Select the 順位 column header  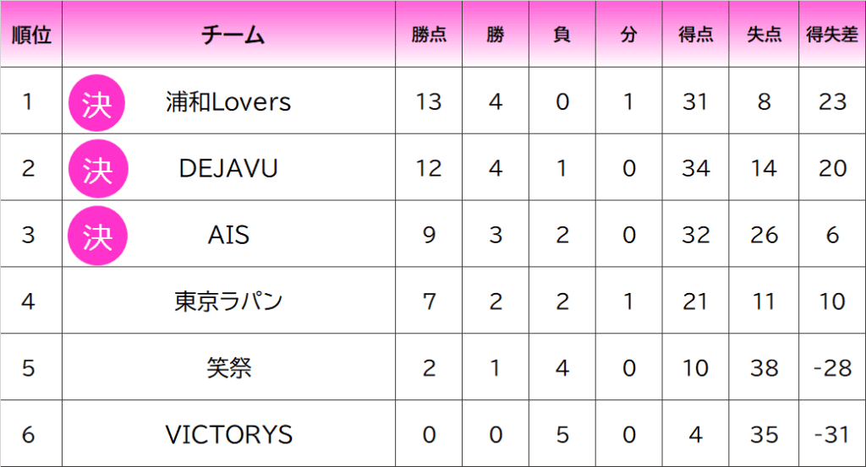[31, 35]
